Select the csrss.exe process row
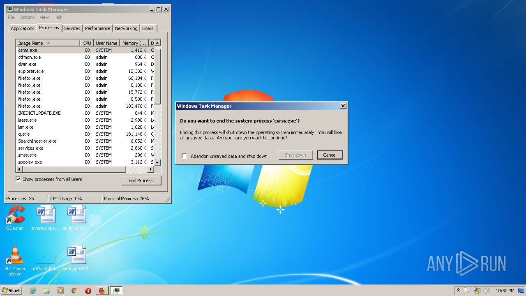Viewport: 526px width, 296px height. tap(85, 50)
